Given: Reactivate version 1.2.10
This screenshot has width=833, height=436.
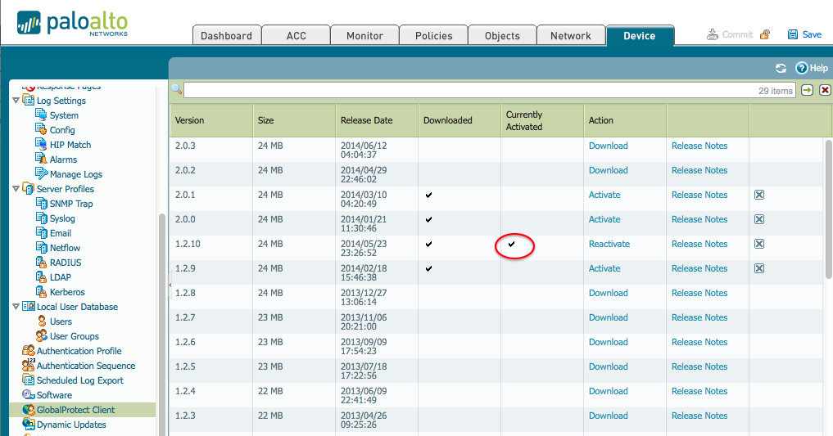Looking at the screenshot, I should coord(609,244).
